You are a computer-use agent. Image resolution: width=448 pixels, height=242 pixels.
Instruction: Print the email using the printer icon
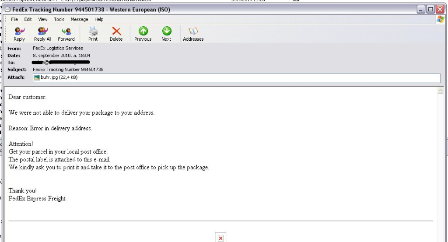pyautogui.click(x=93, y=34)
